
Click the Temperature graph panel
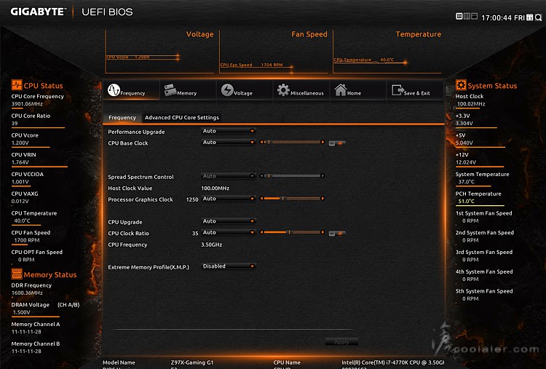pyautogui.click(x=387, y=52)
